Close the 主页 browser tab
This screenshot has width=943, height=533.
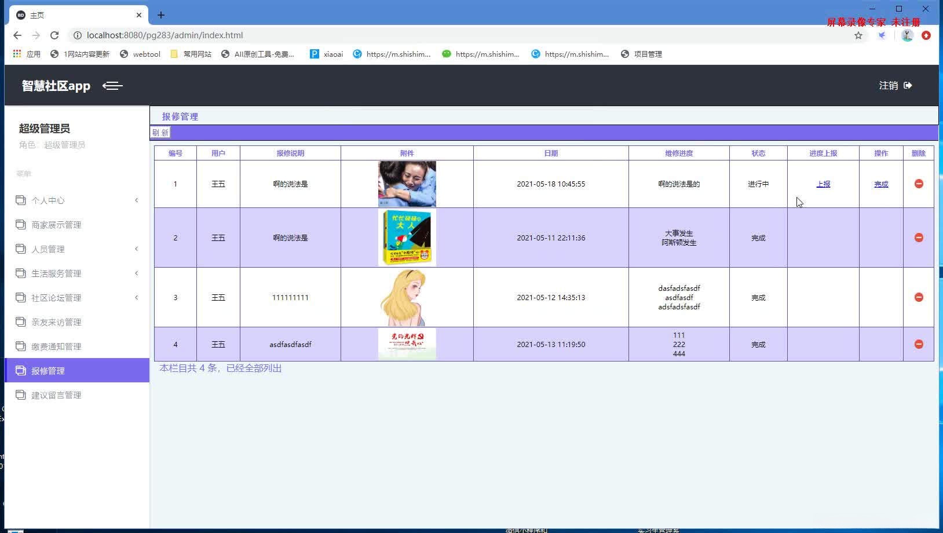point(139,15)
